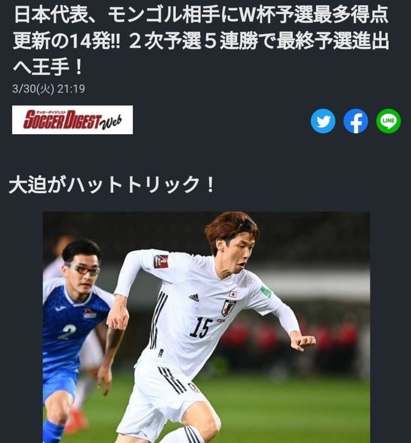This screenshot has width=411, height=443.
Task: Select the subheading 大迫がハットトリック!
Action: click(x=112, y=185)
